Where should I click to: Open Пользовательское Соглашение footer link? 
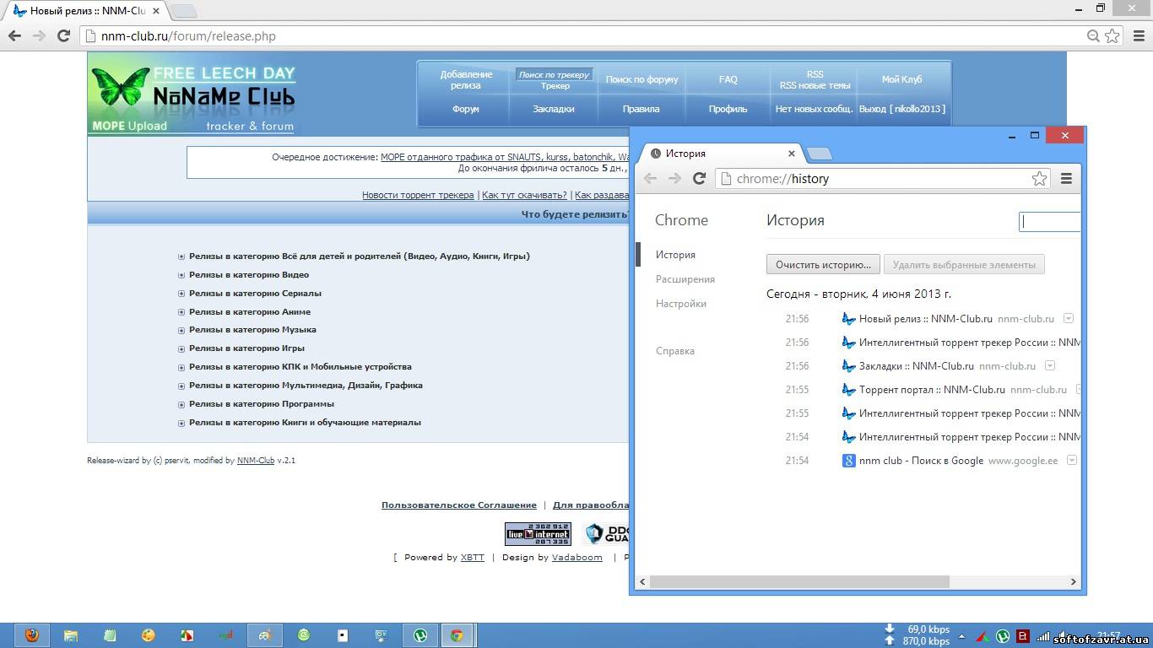[458, 505]
